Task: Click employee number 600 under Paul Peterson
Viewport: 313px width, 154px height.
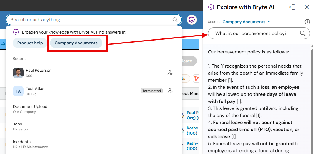Action: [x=29, y=76]
